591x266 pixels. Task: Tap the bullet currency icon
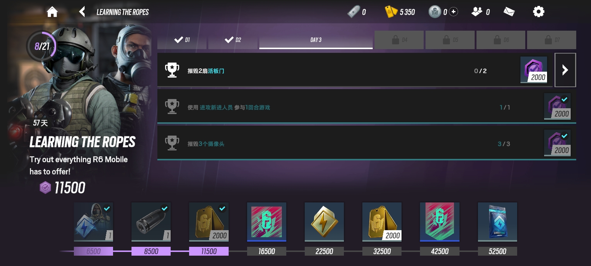click(353, 12)
